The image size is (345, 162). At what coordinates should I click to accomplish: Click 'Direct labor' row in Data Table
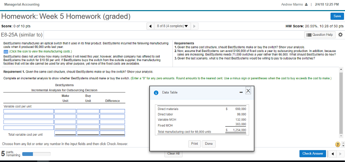click(202, 114)
